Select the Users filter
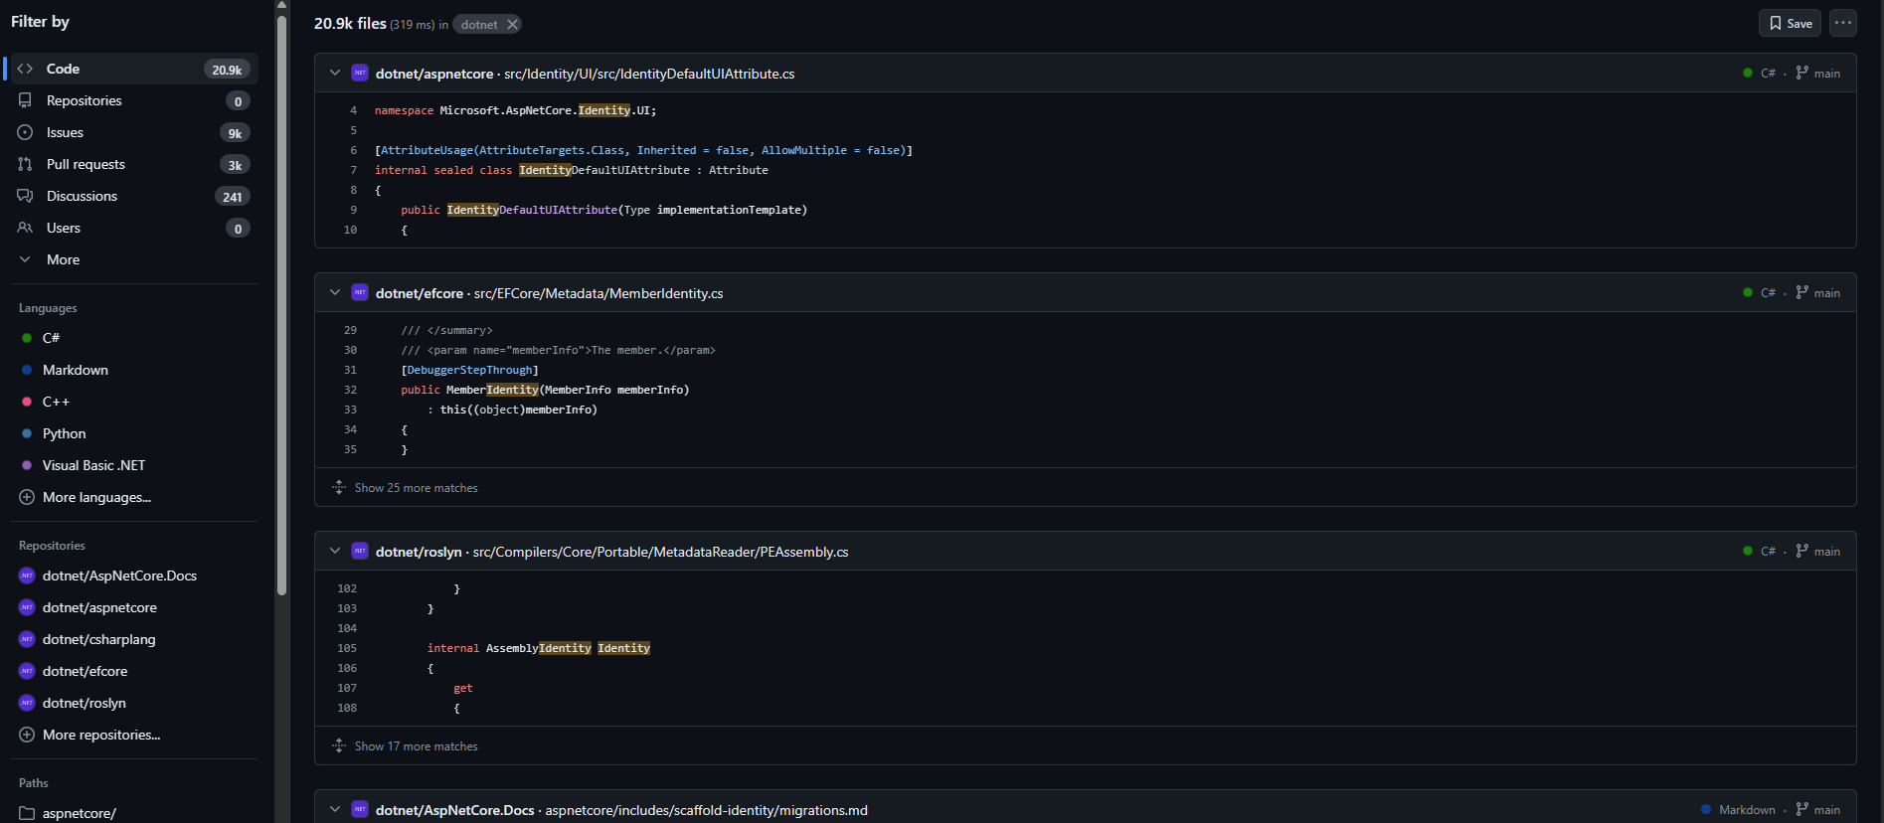Viewport: 1884px width, 823px height. (134, 228)
